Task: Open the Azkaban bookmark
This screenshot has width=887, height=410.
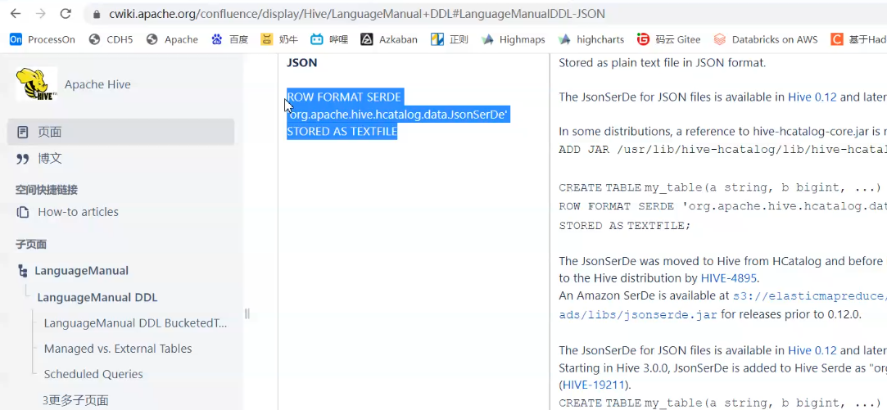Action: (389, 39)
